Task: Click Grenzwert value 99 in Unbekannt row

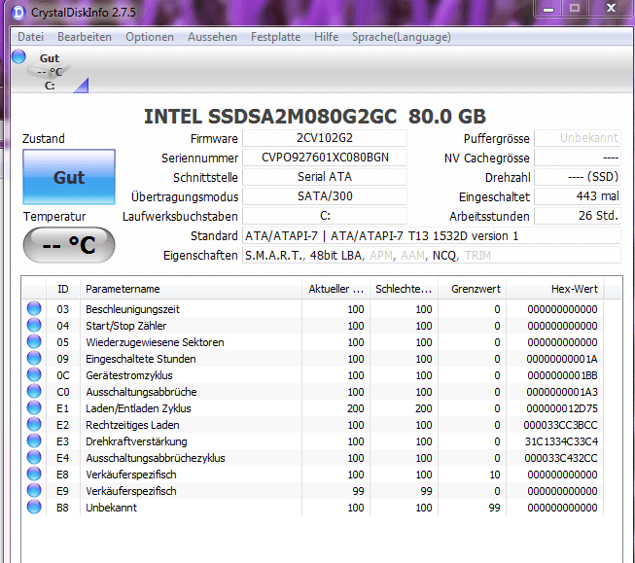Action: pyautogui.click(x=494, y=508)
